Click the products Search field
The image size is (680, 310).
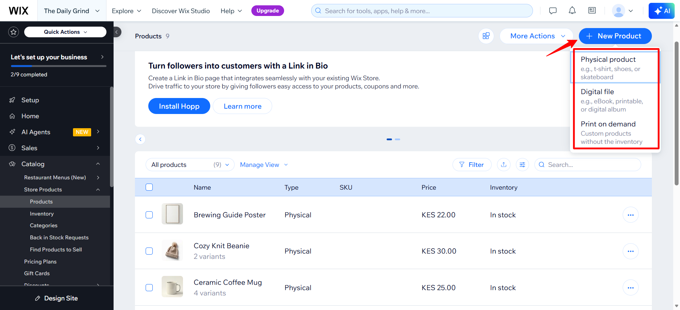(x=587, y=164)
